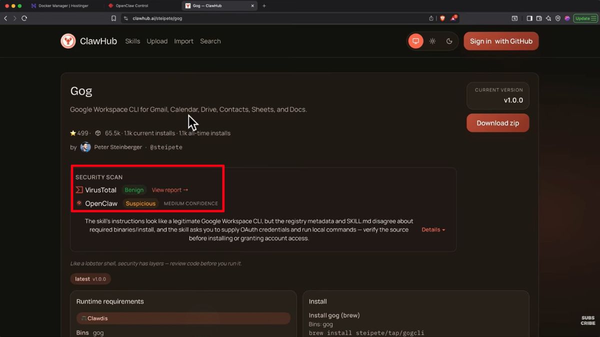Switch to dark theme with the moon icon
Image resolution: width=600 pixels, height=337 pixels.
pos(449,41)
